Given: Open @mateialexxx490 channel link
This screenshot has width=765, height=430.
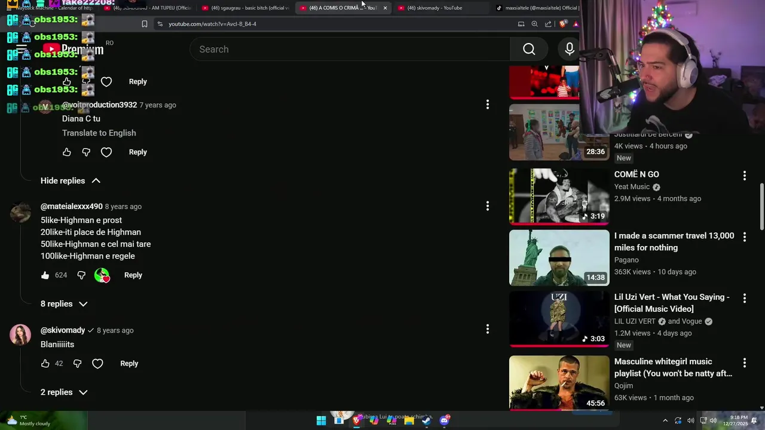Looking at the screenshot, I should tap(71, 206).
